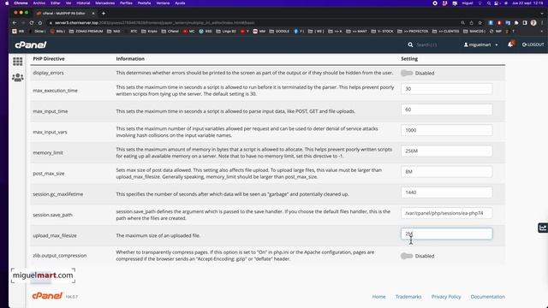Click the memory_limit value field
The height and width of the screenshot is (308, 548).
[x=447, y=151]
